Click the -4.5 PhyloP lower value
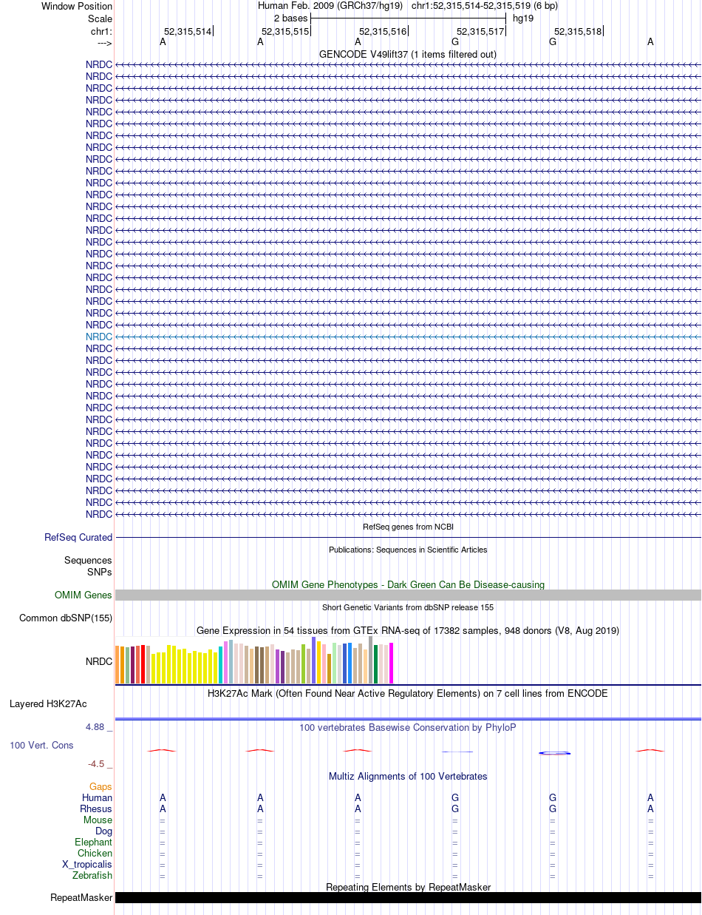The height and width of the screenshot is (915, 702). tap(98, 764)
